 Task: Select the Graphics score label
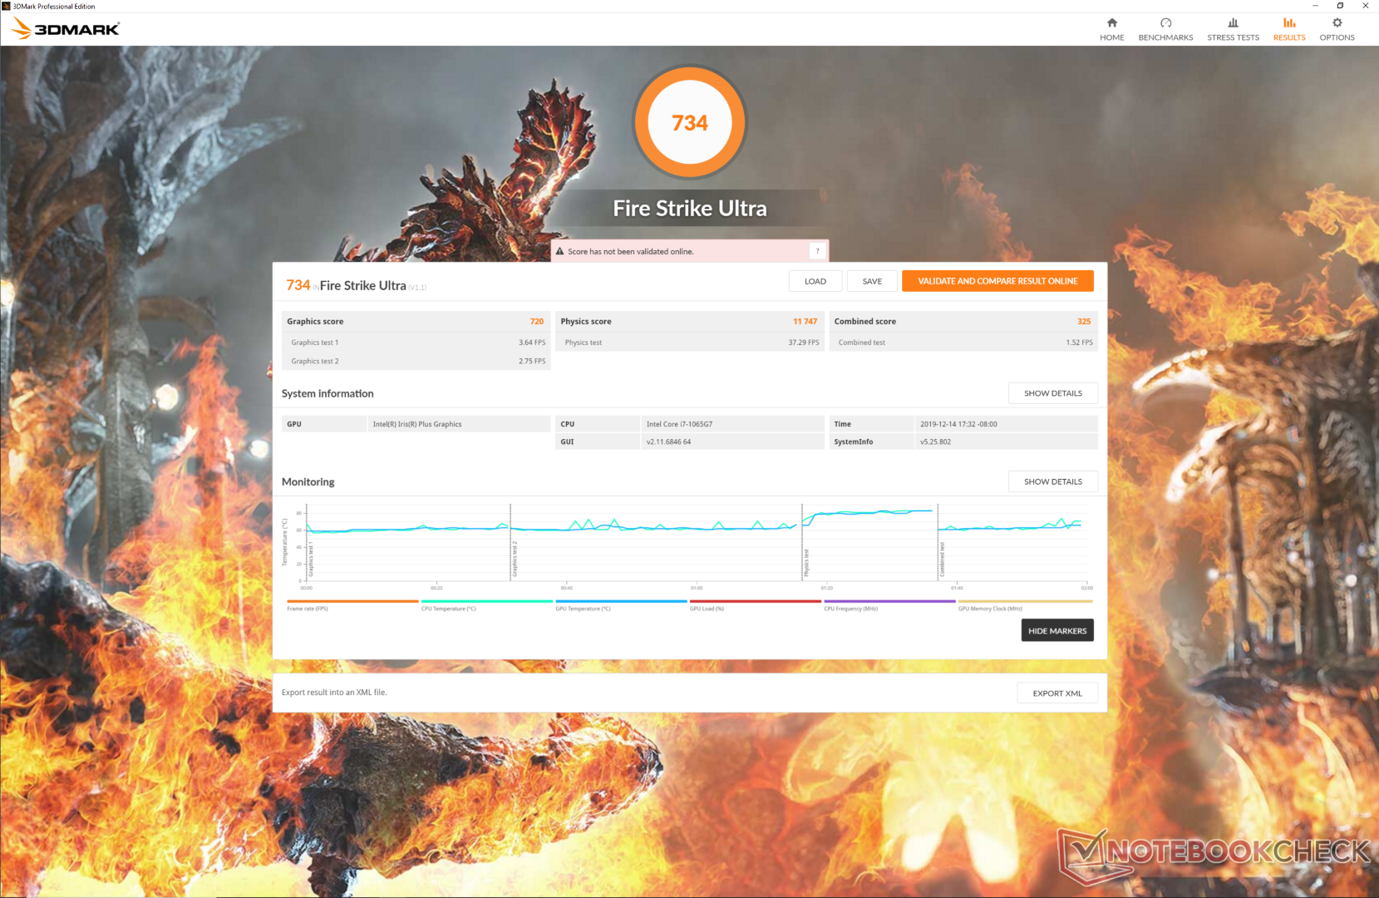[x=315, y=322]
